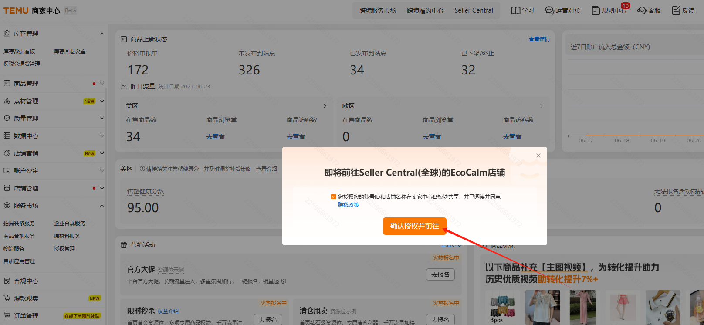This screenshot has height=325, width=704.
Task: Click the 店铺管理 sidebar icon
Action: pyautogui.click(x=7, y=188)
